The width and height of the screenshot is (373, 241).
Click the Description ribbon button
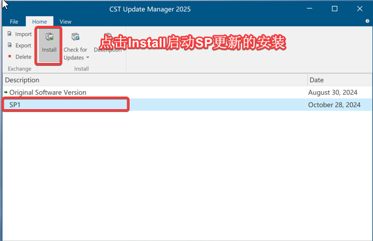click(x=108, y=44)
